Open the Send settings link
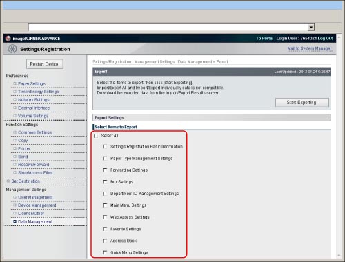 click(x=23, y=157)
